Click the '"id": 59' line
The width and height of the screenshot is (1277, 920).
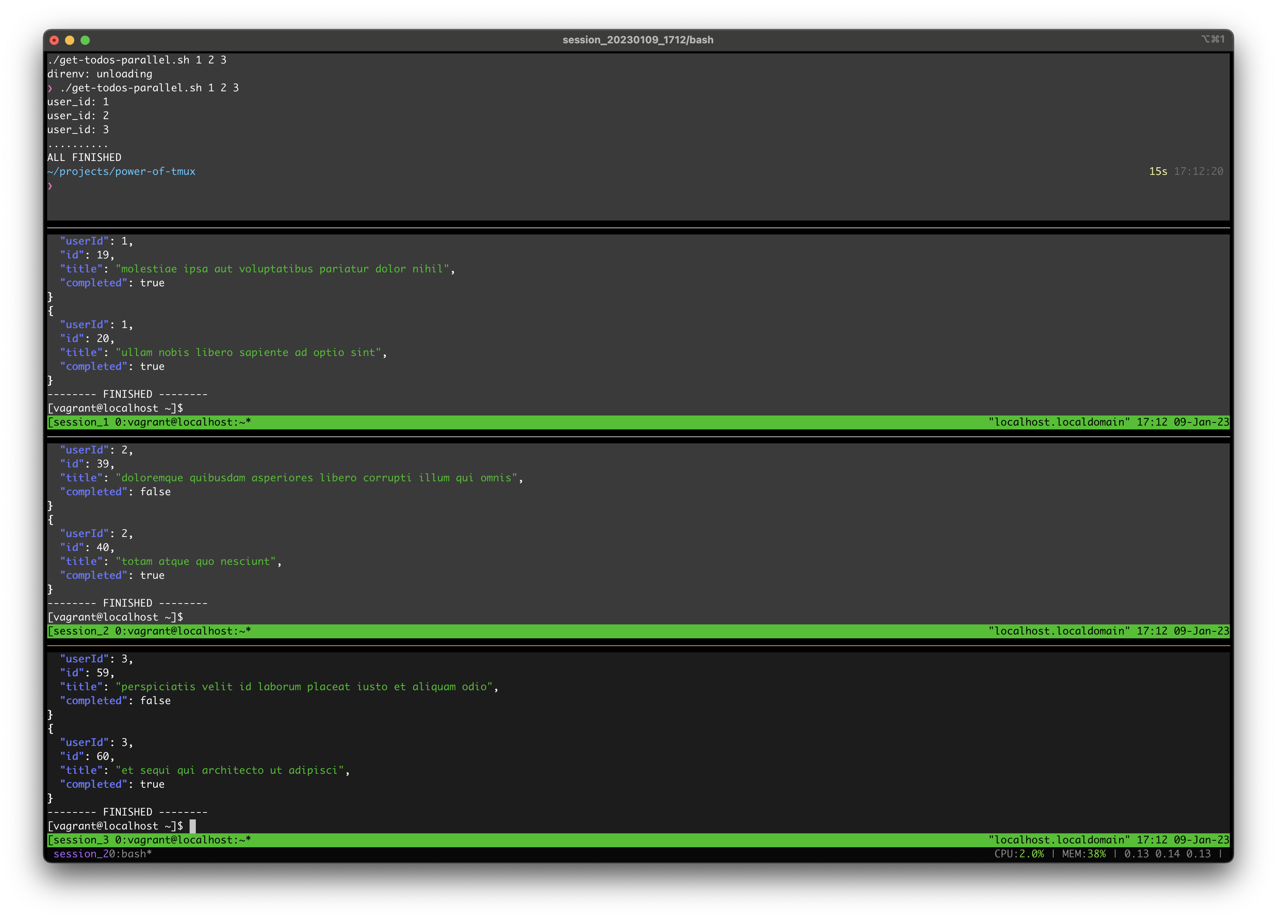(x=87, y=673)
